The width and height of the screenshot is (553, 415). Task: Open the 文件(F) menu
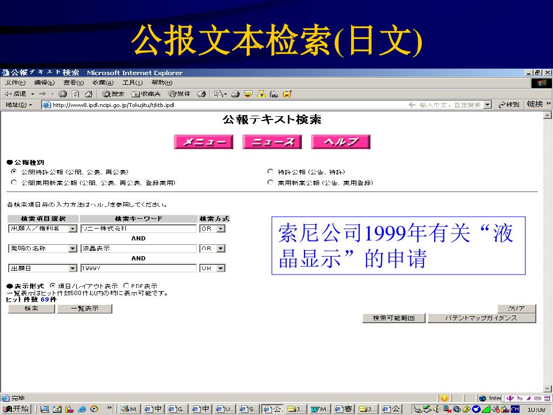click(16, 83)
